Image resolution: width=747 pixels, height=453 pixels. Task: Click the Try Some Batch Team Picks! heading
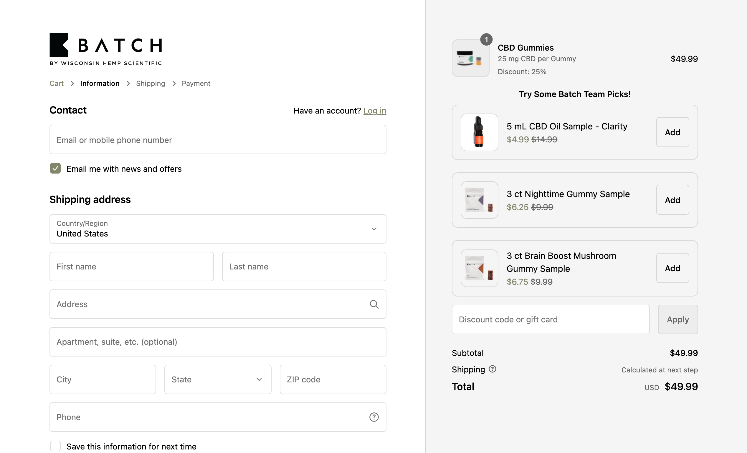point(574,94)
